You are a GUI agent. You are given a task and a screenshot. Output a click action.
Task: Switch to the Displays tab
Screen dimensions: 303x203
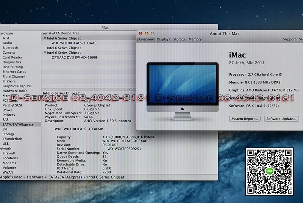[x=163, y=39]
